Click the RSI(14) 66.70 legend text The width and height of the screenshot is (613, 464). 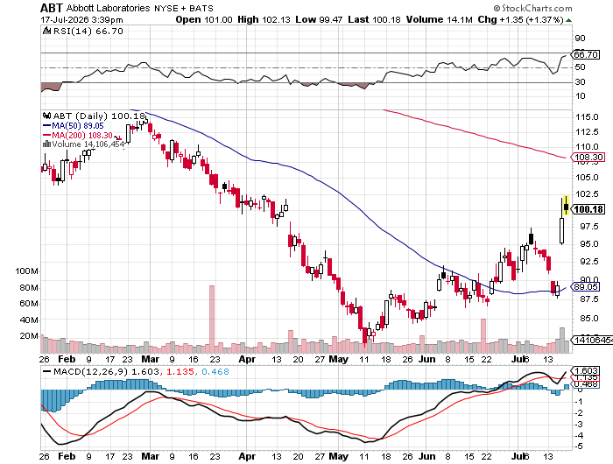88,31
